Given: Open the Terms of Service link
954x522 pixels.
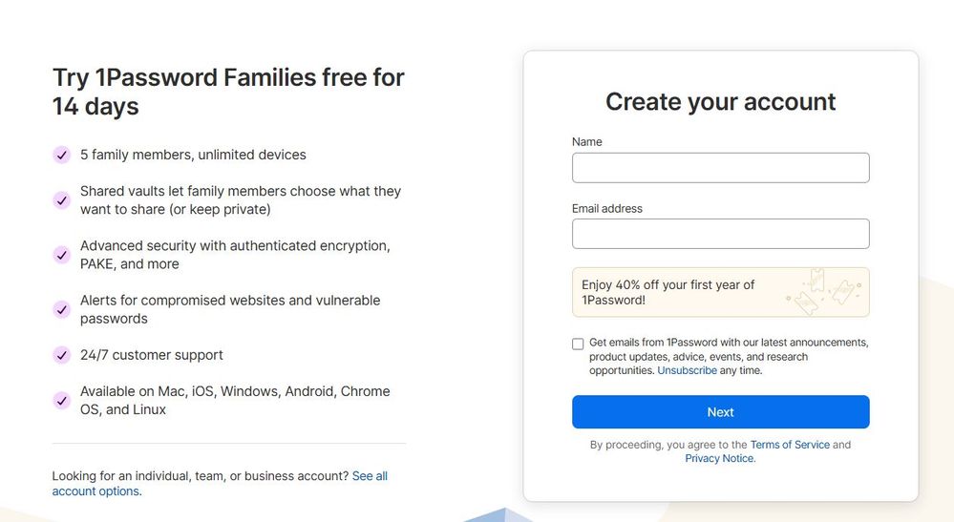Looking at the screenshot, I should (x=790, y=445).
